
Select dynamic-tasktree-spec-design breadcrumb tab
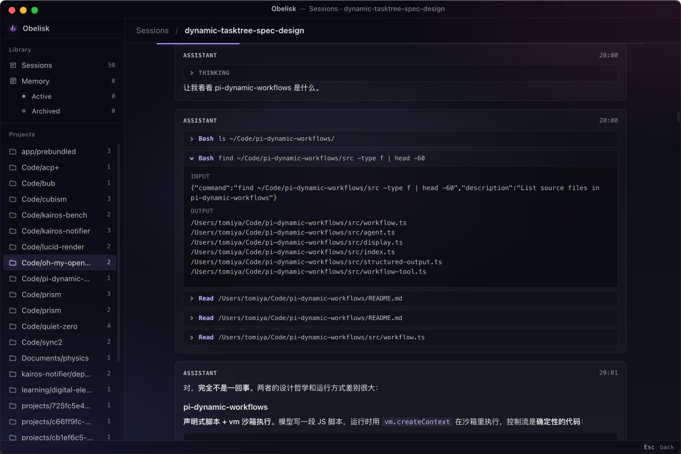pyautogui.click(x=244, y=31)
